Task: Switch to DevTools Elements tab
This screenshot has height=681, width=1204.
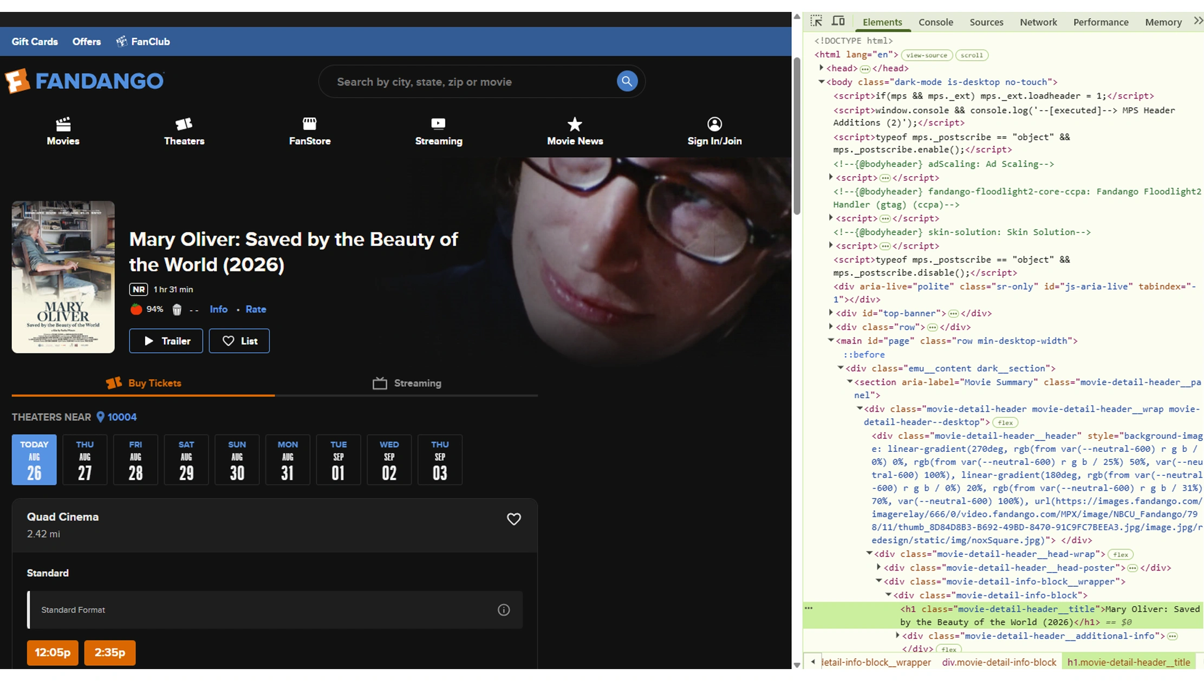Action: [882, 22]
